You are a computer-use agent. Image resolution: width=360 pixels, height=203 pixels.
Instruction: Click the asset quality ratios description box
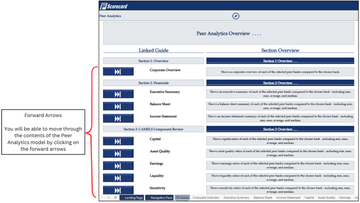point(280,153)
